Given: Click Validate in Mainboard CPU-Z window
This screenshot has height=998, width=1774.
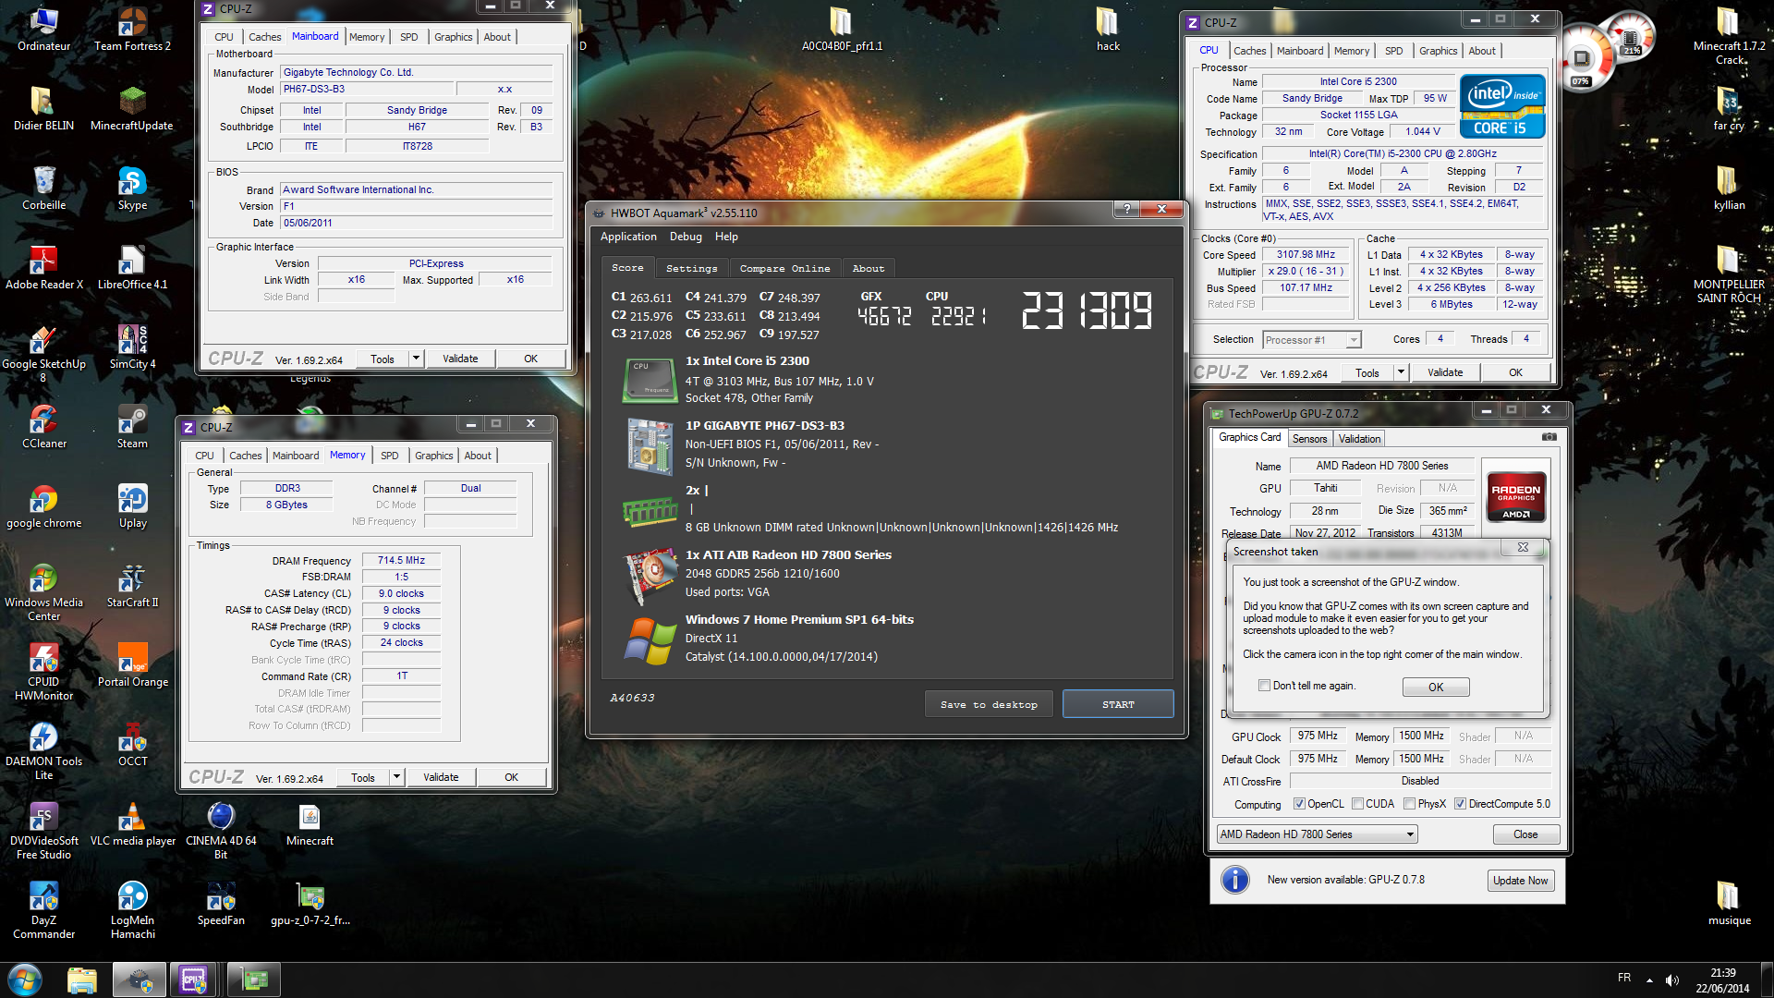Looking at the screenshot, I should 460,359.
